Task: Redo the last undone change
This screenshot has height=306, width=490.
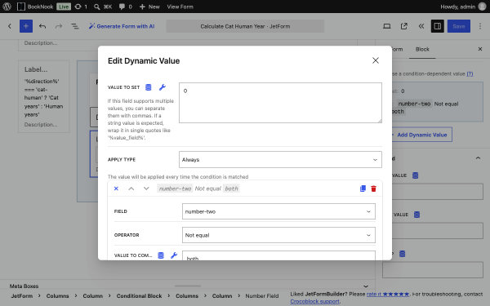Action: pos(59,26)
